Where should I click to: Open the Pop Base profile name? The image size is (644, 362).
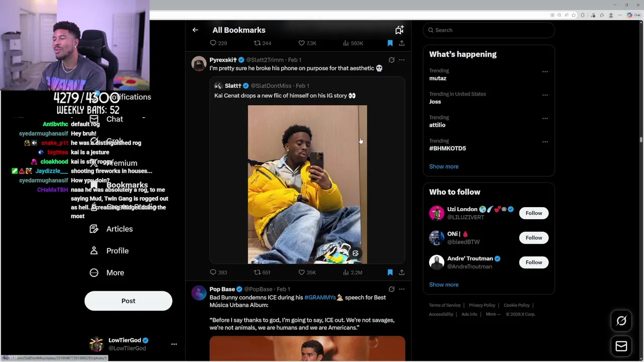click(x=222, y=289)
